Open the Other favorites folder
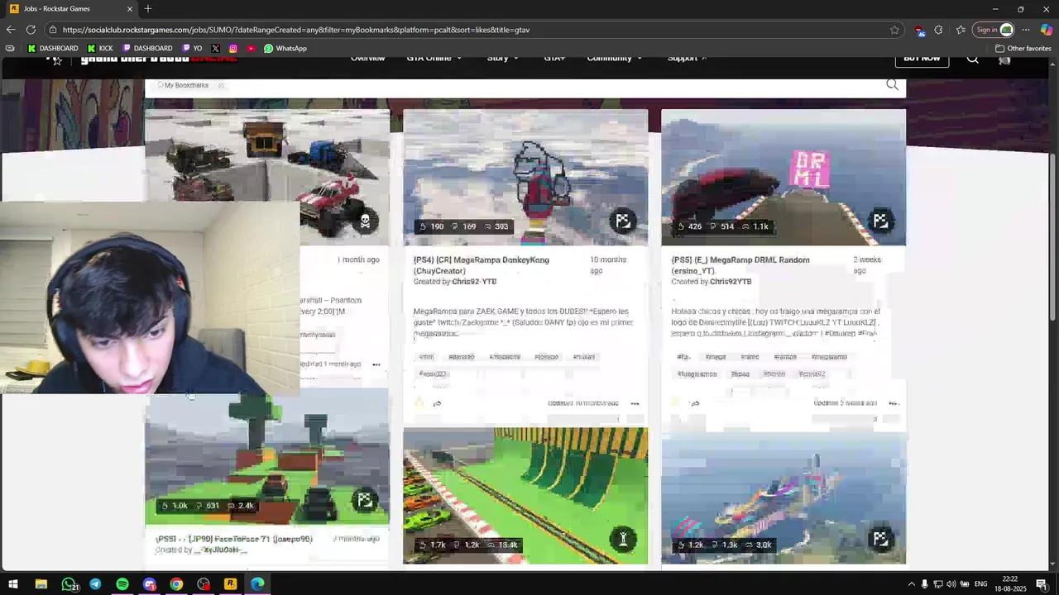1059x595 pixels. click(x=1023, y=49)
